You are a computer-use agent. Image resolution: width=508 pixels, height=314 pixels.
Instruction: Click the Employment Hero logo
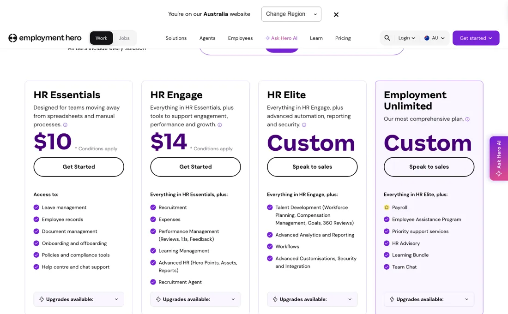coord(45,38)
